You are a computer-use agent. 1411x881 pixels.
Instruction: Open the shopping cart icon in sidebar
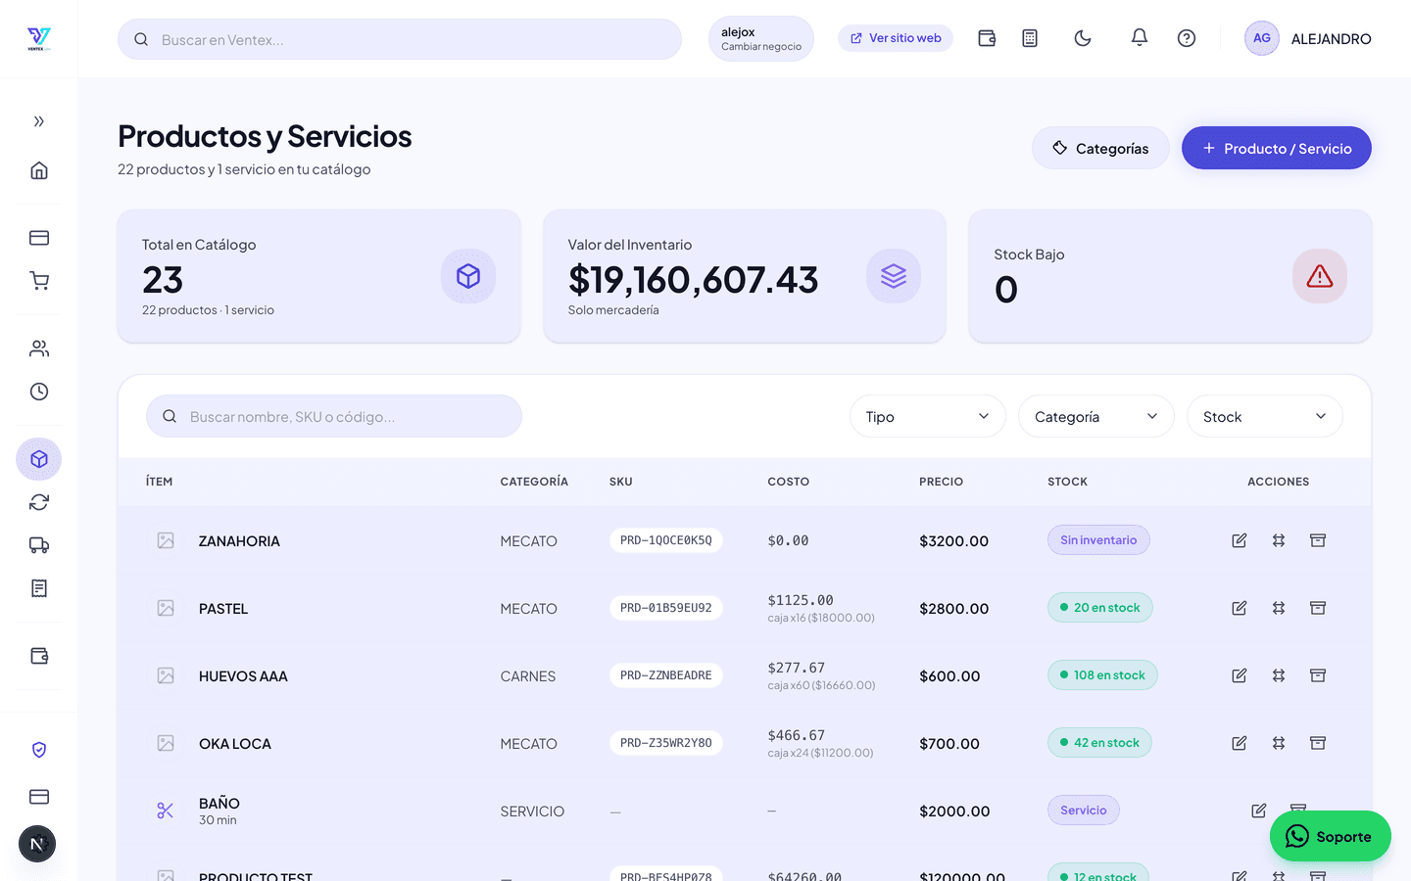point(39,281)
